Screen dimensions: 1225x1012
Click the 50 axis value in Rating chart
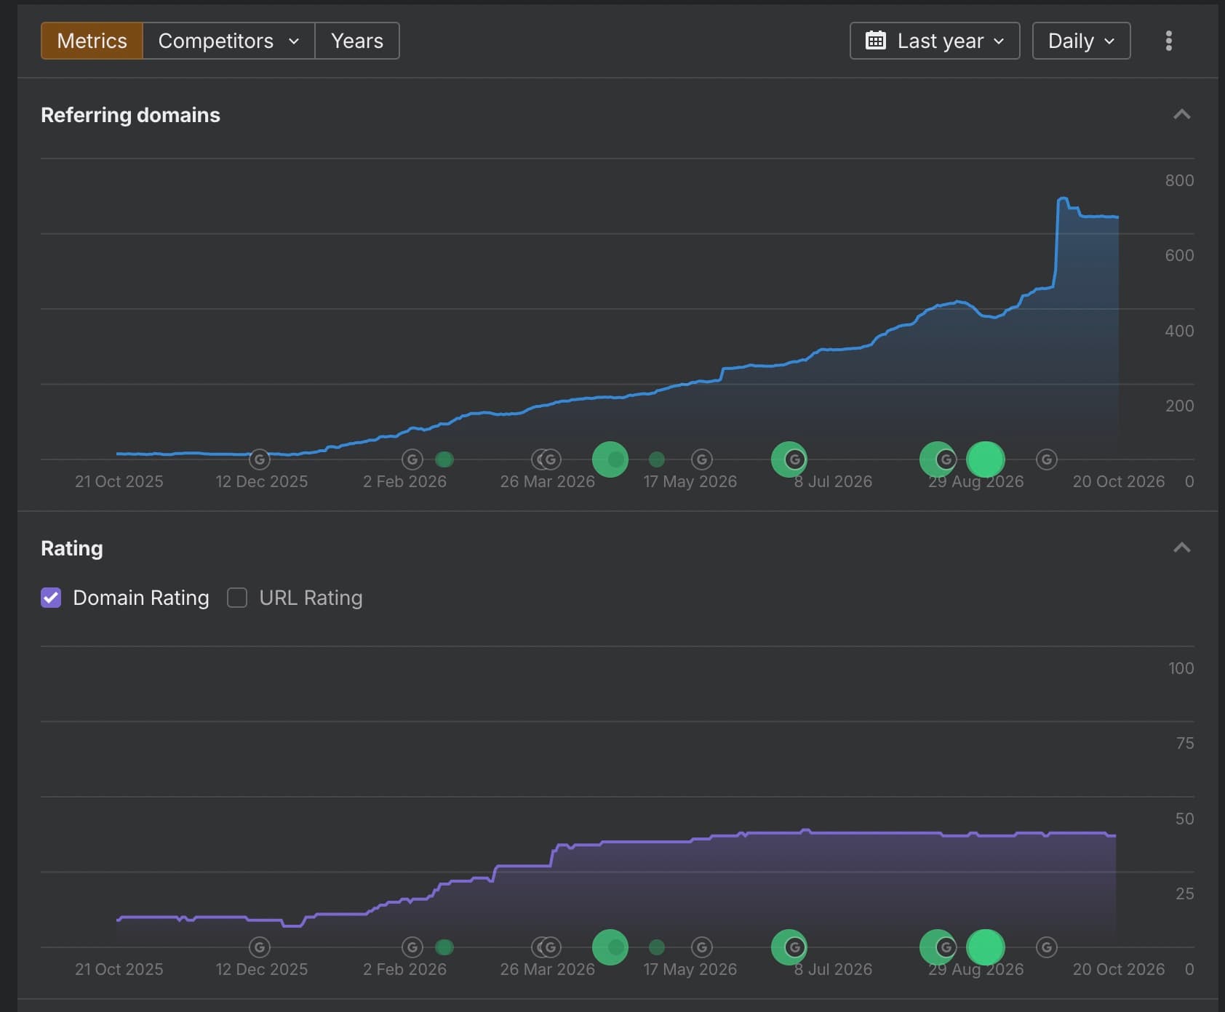1185,819
